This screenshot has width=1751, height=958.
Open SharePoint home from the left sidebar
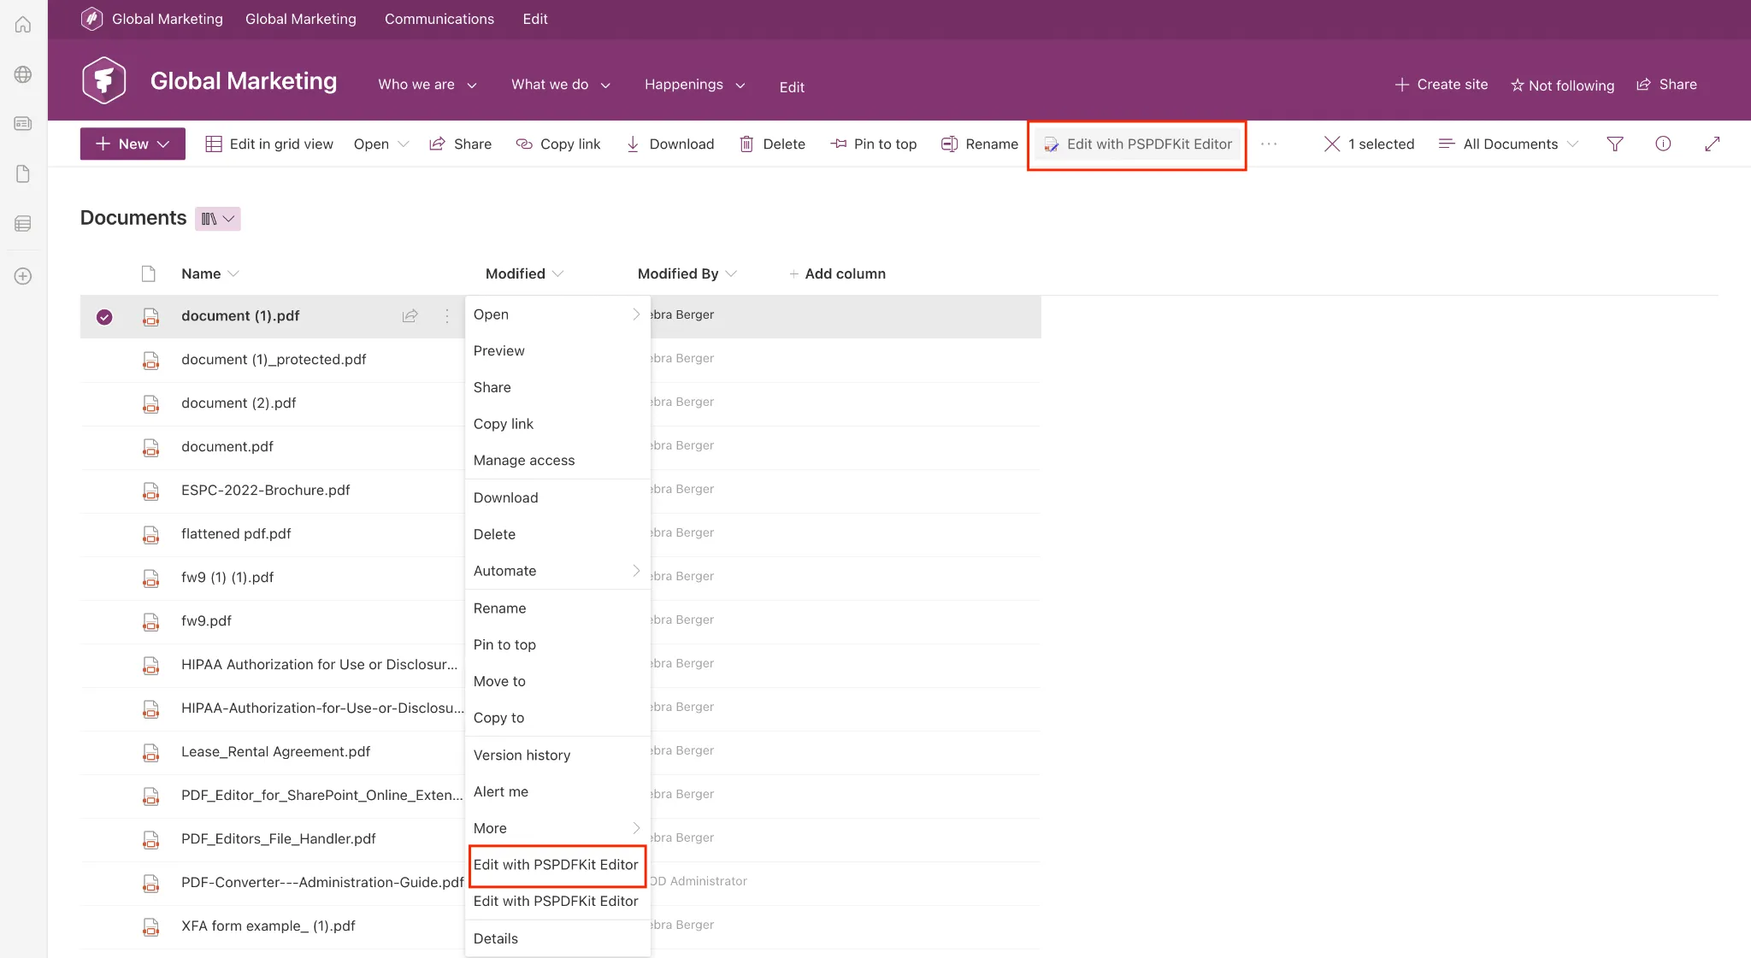22,23
